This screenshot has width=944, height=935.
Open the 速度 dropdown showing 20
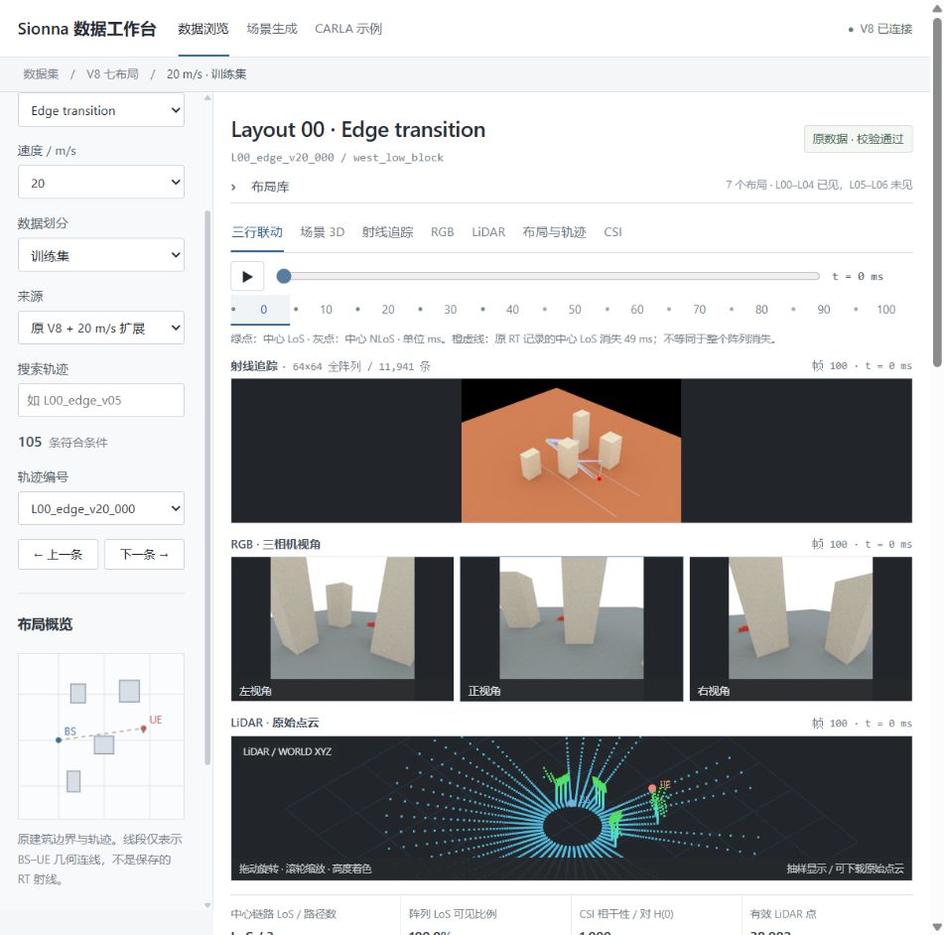click(x=101, y=183)
